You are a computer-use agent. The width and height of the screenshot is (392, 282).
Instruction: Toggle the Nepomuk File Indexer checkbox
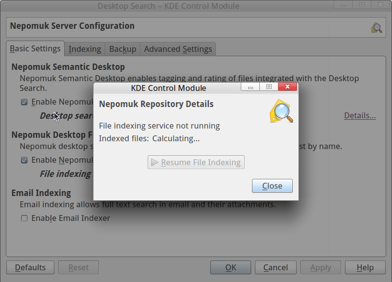(x=24, y=160)
